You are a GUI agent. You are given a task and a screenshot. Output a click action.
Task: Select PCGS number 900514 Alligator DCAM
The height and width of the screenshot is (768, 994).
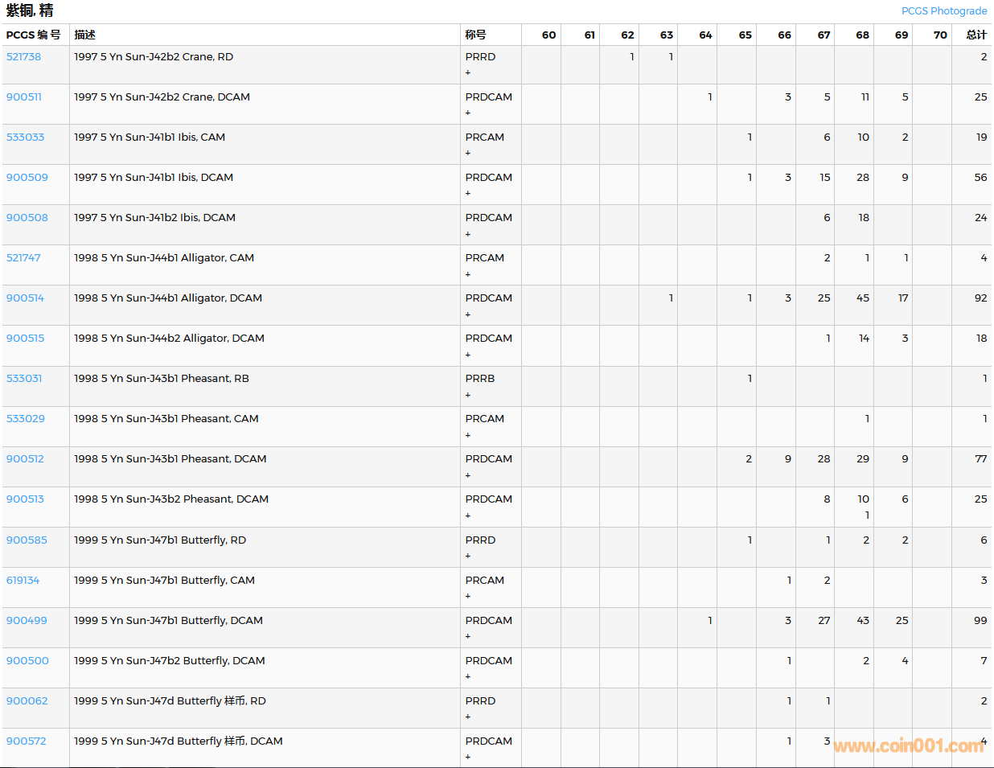click(25, 298)
